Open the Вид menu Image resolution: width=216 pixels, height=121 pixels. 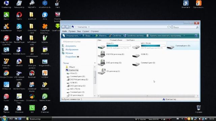click(79, 31)
